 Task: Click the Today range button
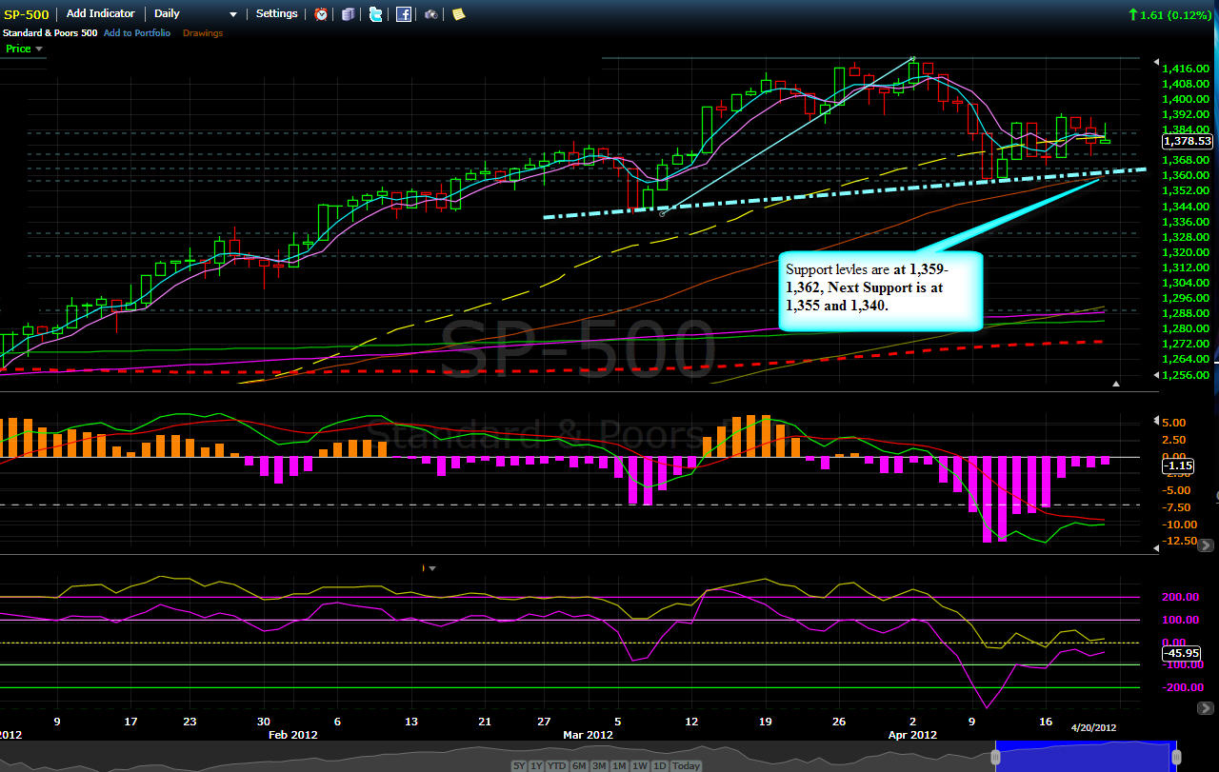point(686,765)
